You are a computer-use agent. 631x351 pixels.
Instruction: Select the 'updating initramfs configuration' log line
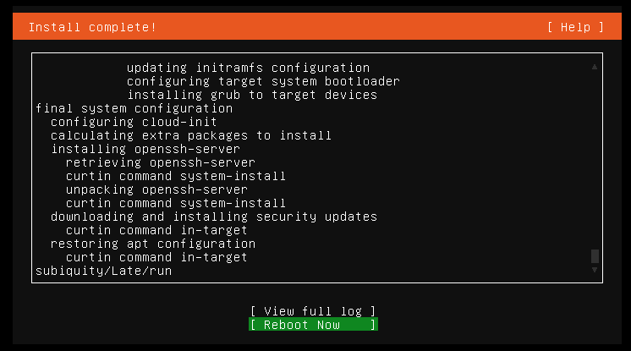(x=249, y=68)
